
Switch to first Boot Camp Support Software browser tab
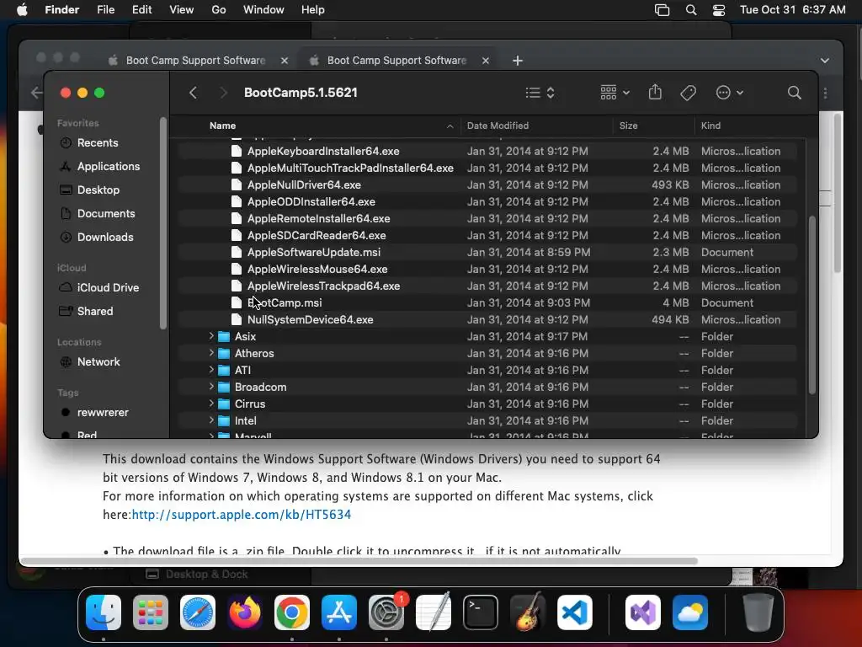coord(195,61)
